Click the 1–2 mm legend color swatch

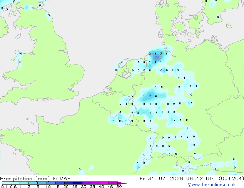point(24,183)
